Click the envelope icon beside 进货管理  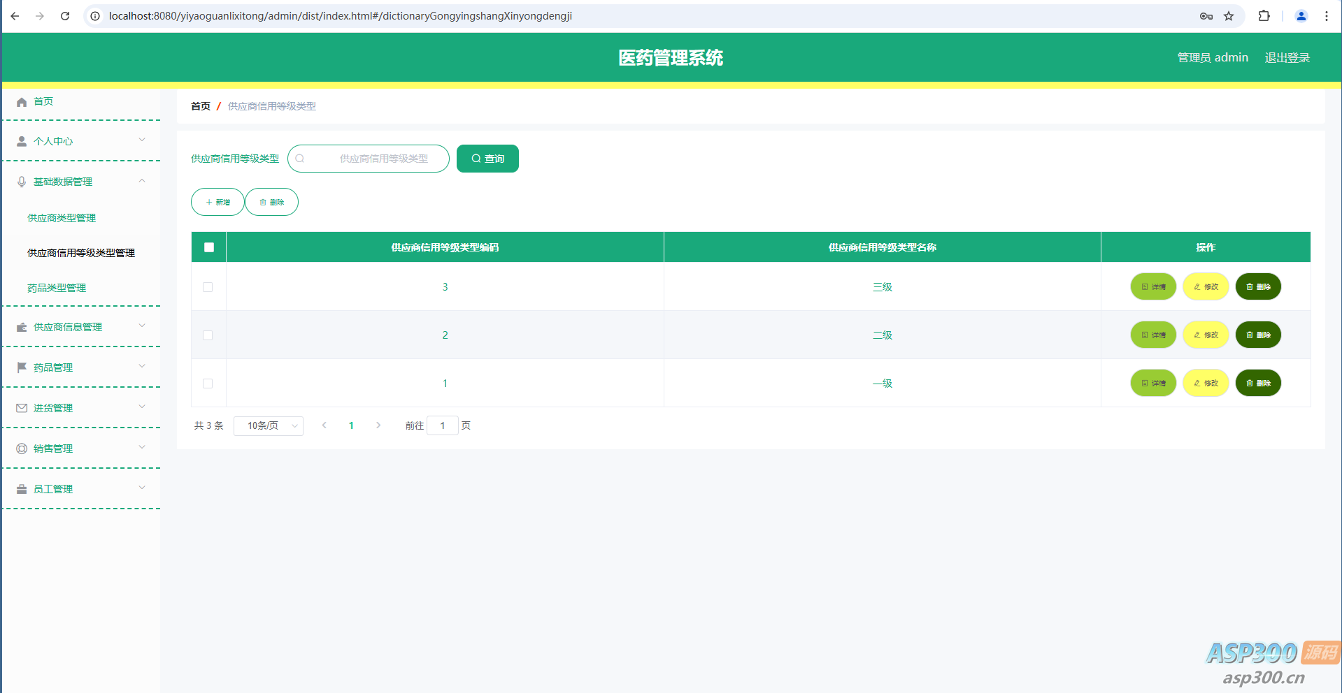22,408
